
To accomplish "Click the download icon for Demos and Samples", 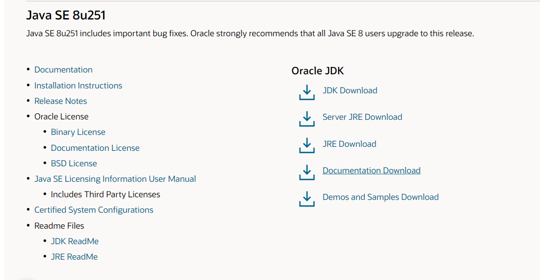I will 307,199.
